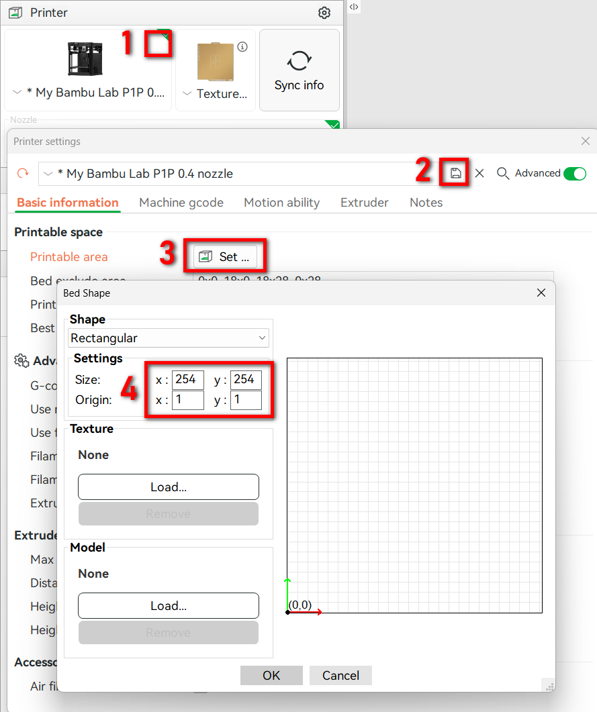Click the search magnifier icon

coord(503,173)
